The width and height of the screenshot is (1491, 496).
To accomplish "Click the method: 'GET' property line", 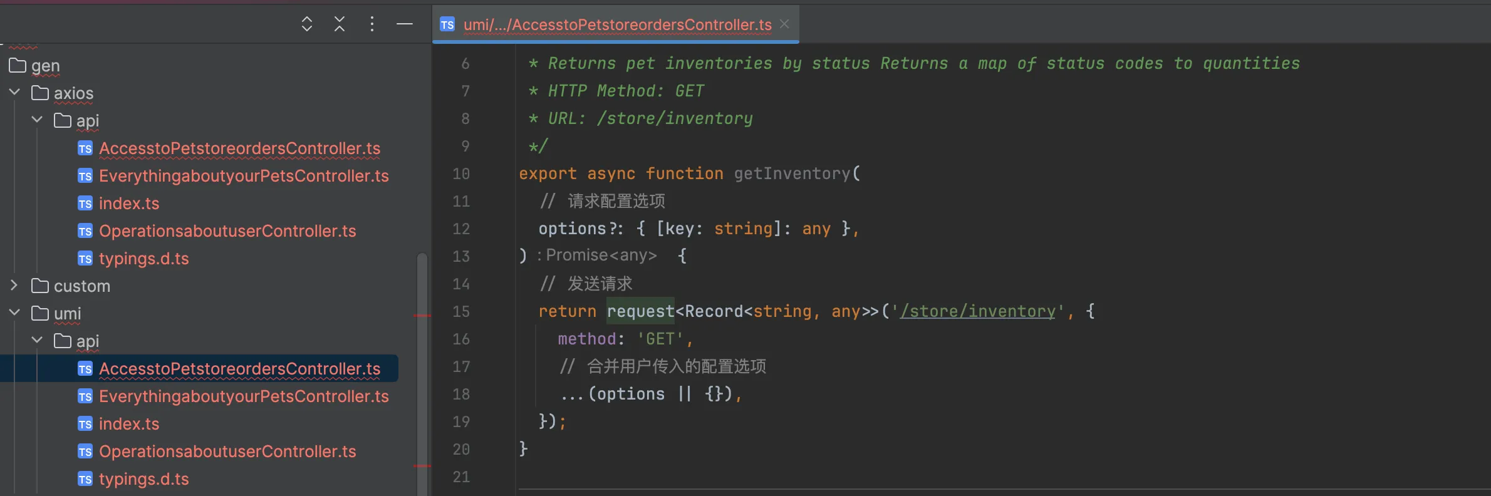I will point(625,339).
